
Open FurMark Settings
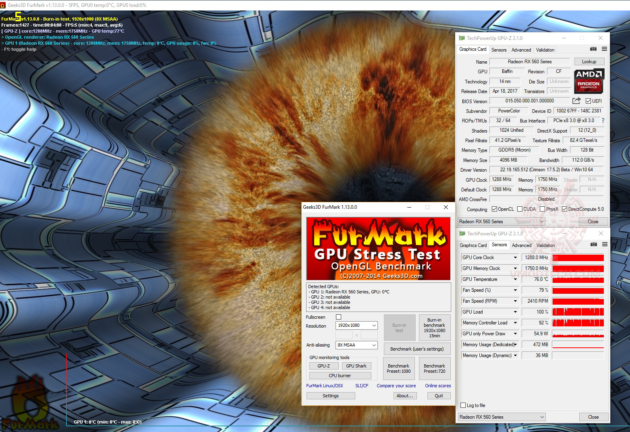pyautogui.click(x=331, y=396)
